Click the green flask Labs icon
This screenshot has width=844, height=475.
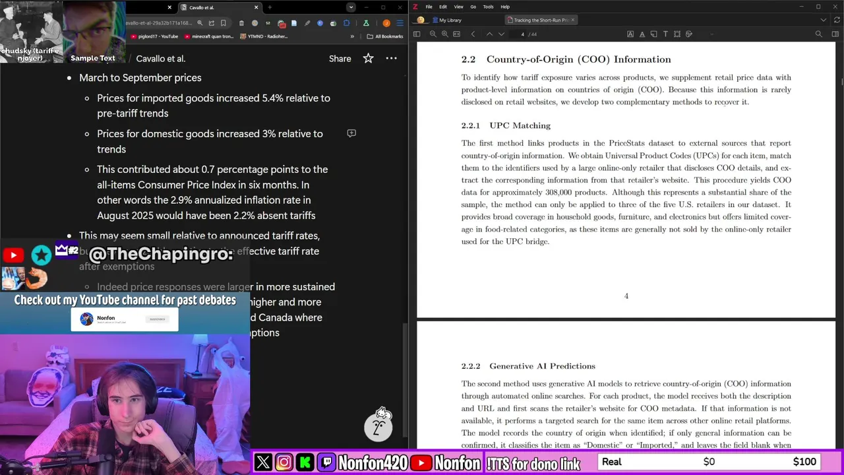click(x=366, y=23)
